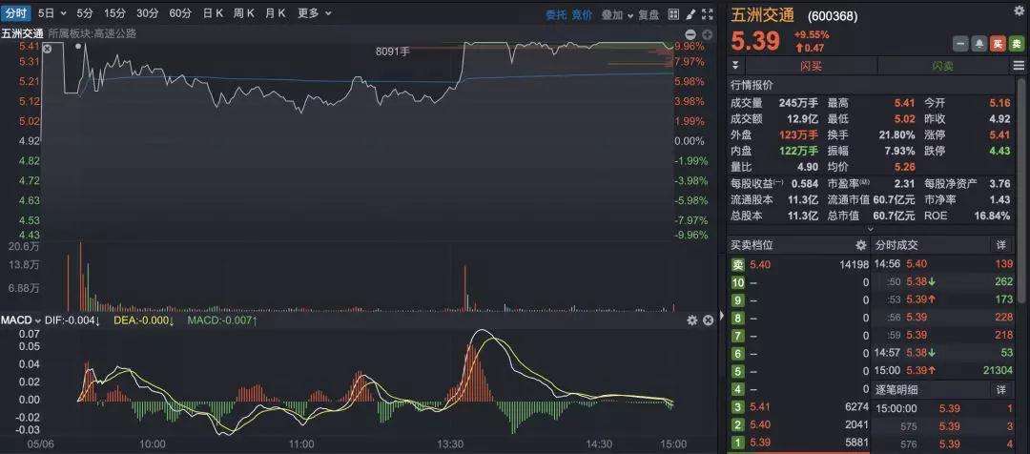The image size is (1030, 454).
Task: Click the green 卖 sell button
Action: (1016, 43)
